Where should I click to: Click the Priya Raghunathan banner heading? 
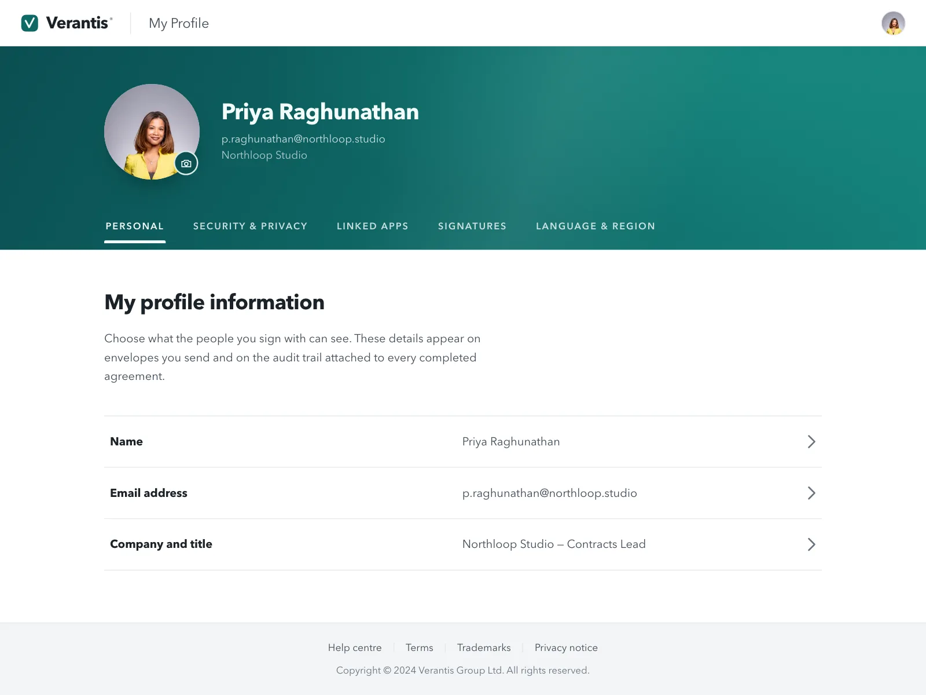pos(320,112)
